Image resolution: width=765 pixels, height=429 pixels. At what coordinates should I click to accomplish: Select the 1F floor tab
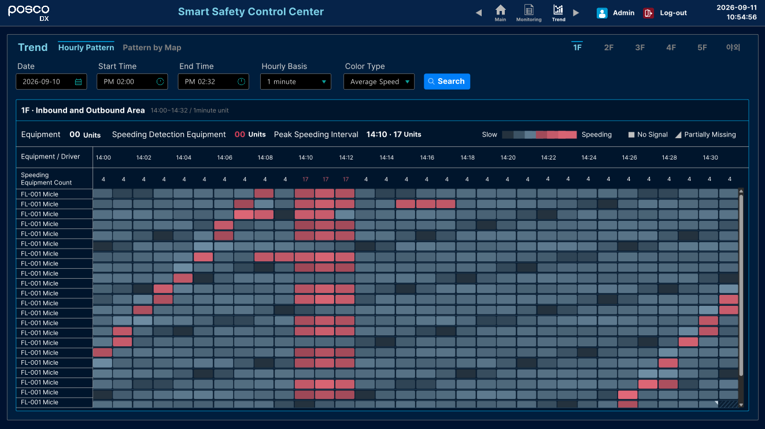577,47
